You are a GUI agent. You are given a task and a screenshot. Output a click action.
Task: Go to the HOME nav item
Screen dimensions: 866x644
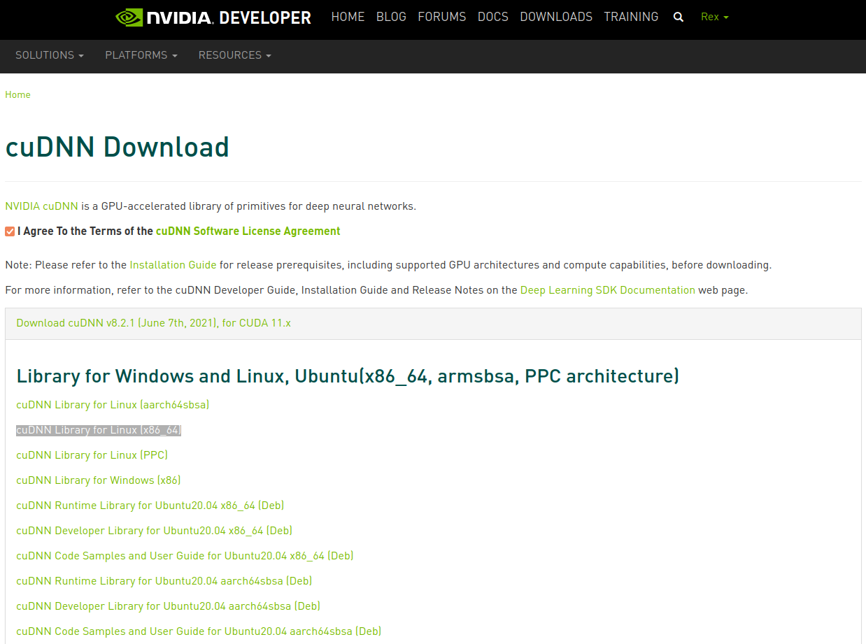coord(348,17)
